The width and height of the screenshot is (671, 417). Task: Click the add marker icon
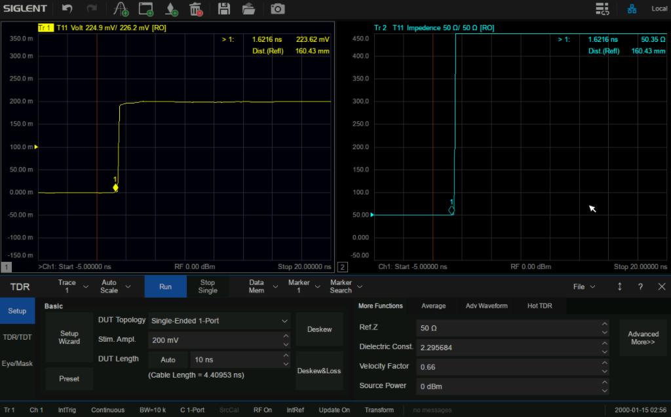[x=170, y=9]
